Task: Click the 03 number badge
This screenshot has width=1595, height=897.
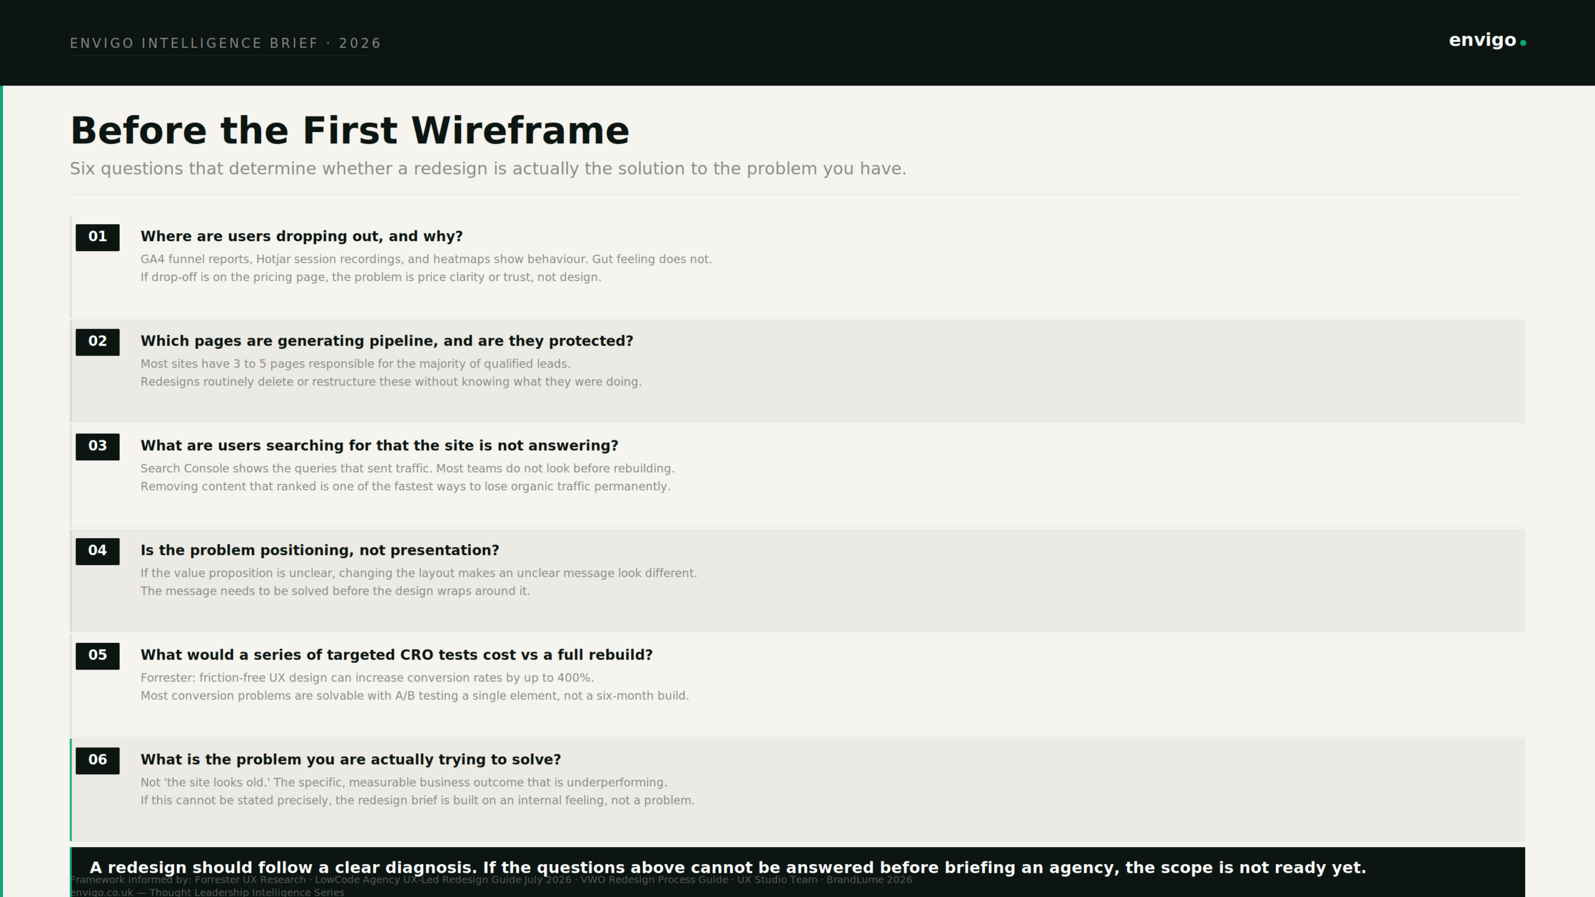Action: point(97,447)
